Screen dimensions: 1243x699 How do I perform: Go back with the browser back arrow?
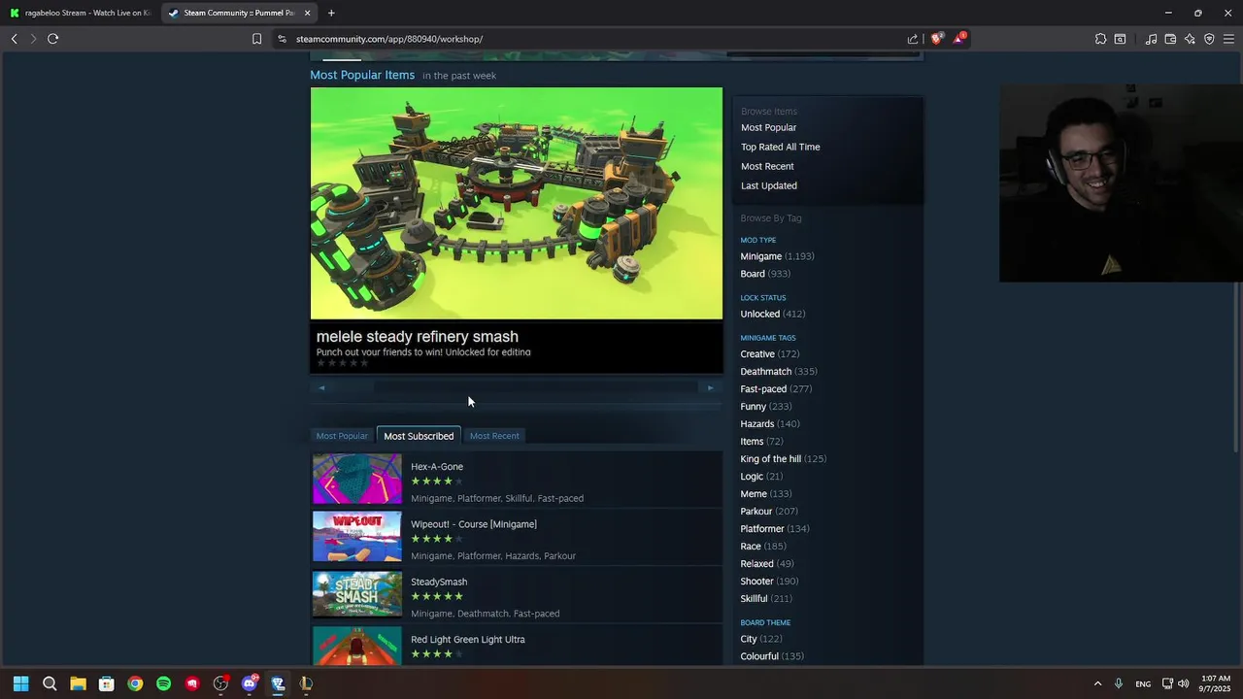[x=15, y=39]
